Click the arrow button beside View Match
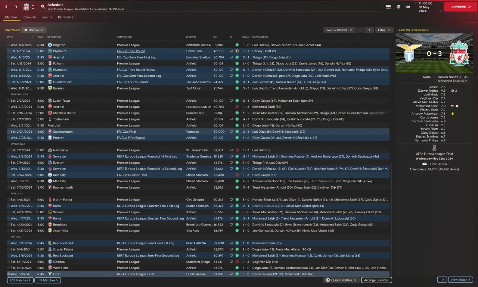The height and width of the screenshot is (287, 478). tap(442, 280)
